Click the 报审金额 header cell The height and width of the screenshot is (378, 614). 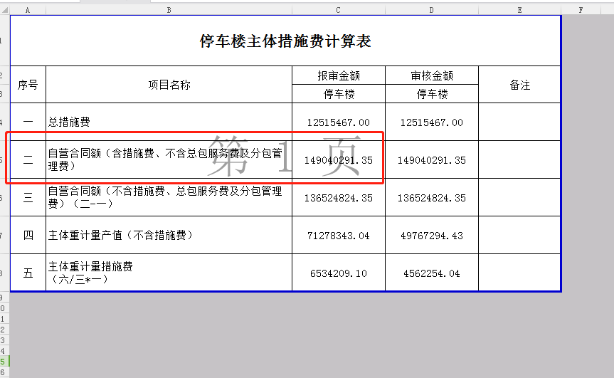339,75
